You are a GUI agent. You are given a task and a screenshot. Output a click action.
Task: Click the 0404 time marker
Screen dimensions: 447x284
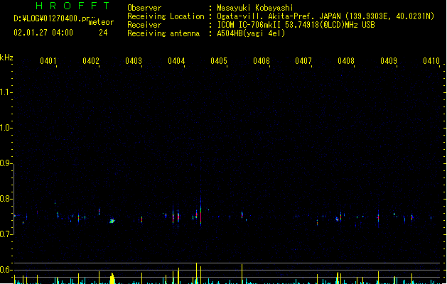[x=176, y=61]
